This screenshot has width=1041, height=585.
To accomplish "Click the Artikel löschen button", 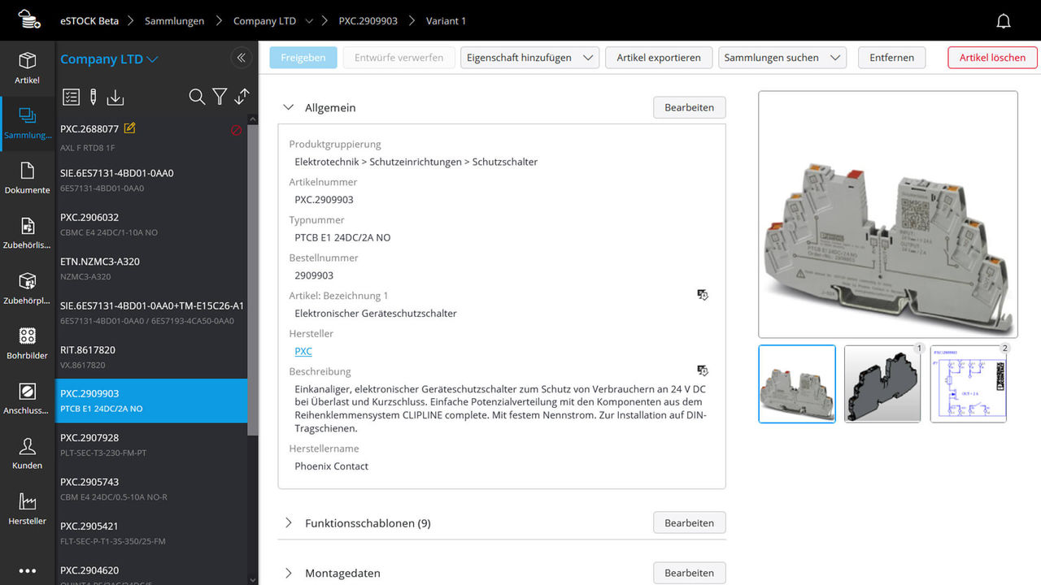I will click(x=992, y=58).
